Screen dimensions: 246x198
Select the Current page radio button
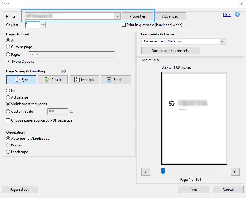click(x=8, y=47)
